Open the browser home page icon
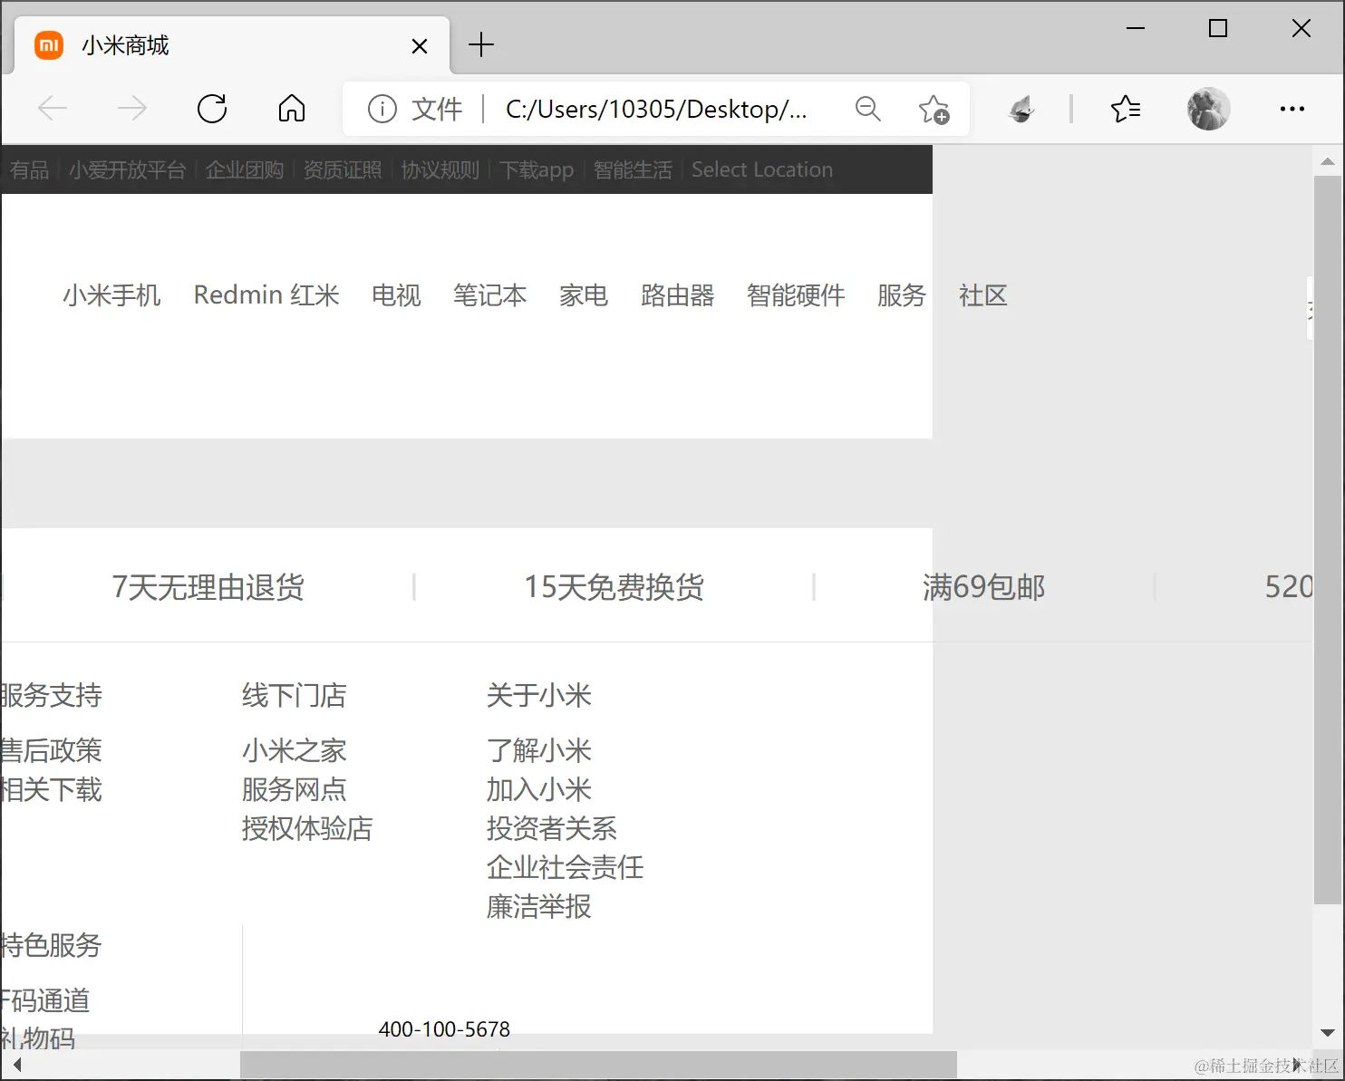Viewport: 1345px width, 1081px height. point(291,109)
